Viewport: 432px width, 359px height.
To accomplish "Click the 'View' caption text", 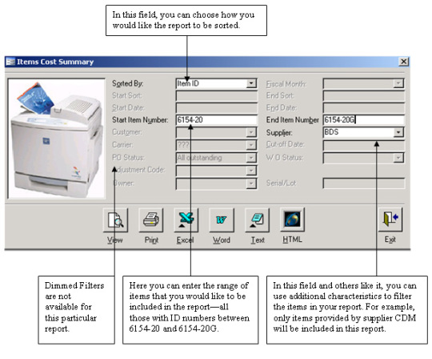I will coord(115,240).
